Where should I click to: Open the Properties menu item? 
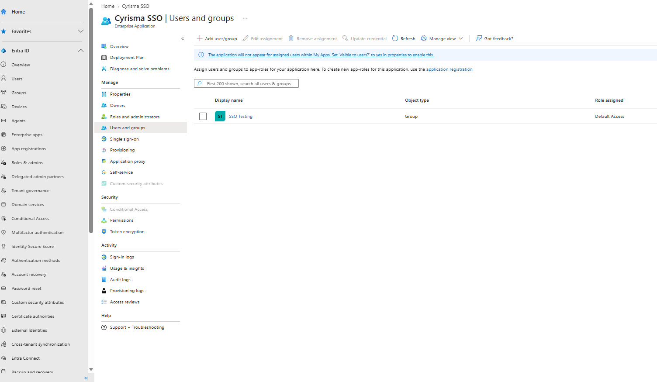(x=120, y=94)
